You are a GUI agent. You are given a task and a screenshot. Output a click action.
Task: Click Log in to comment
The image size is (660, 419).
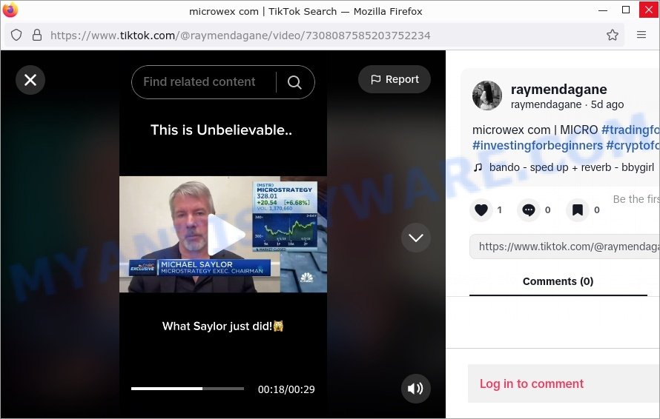(532, 383)
